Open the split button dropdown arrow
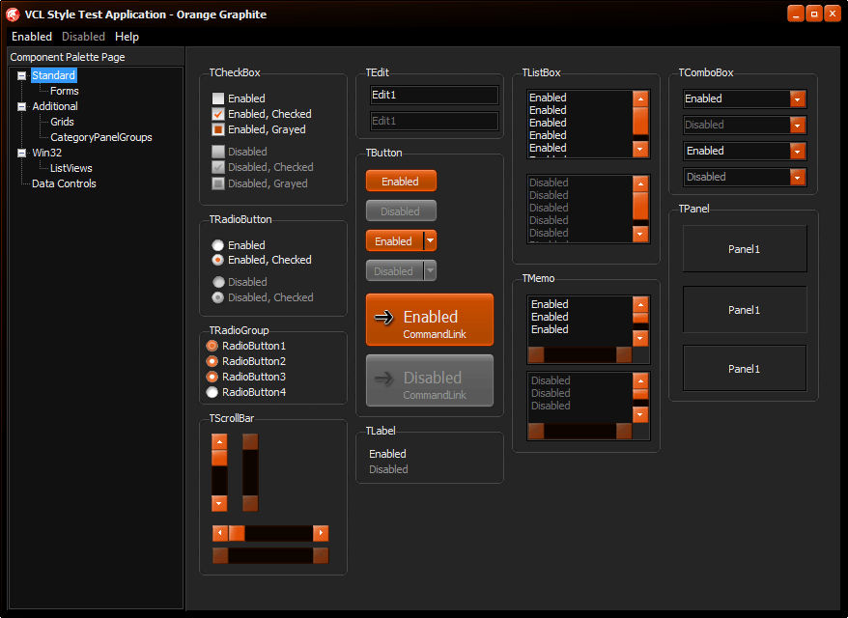Viewport: 848px width, 618px height. point(431,241)
